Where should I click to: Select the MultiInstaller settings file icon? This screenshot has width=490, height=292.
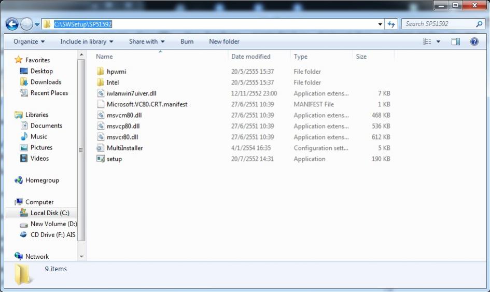click(x=100, y=148)
